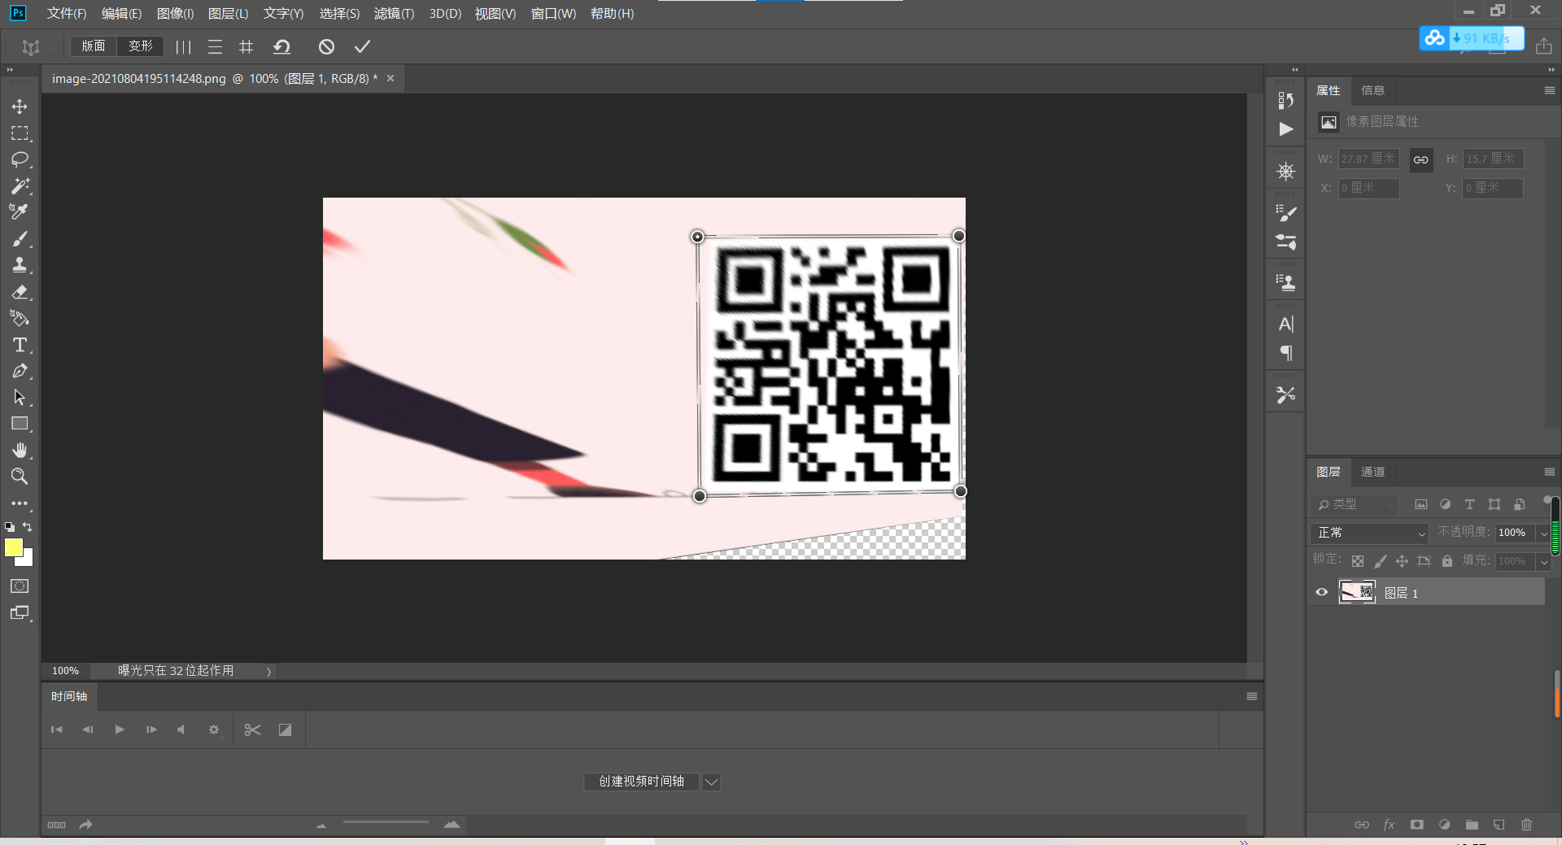The width and height of the screenshot is (1562, 845).
Task: Cancel the transform with the cancel icon
Action: click(326, 47)
